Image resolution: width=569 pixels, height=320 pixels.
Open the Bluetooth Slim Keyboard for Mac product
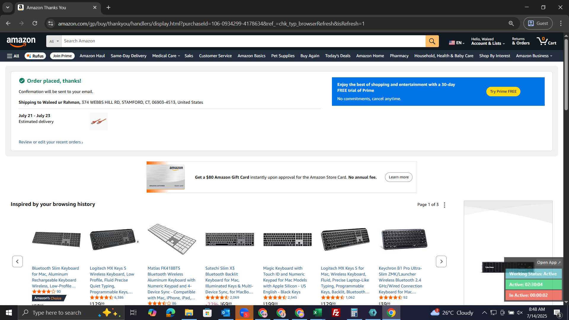(x=55, y=277)
